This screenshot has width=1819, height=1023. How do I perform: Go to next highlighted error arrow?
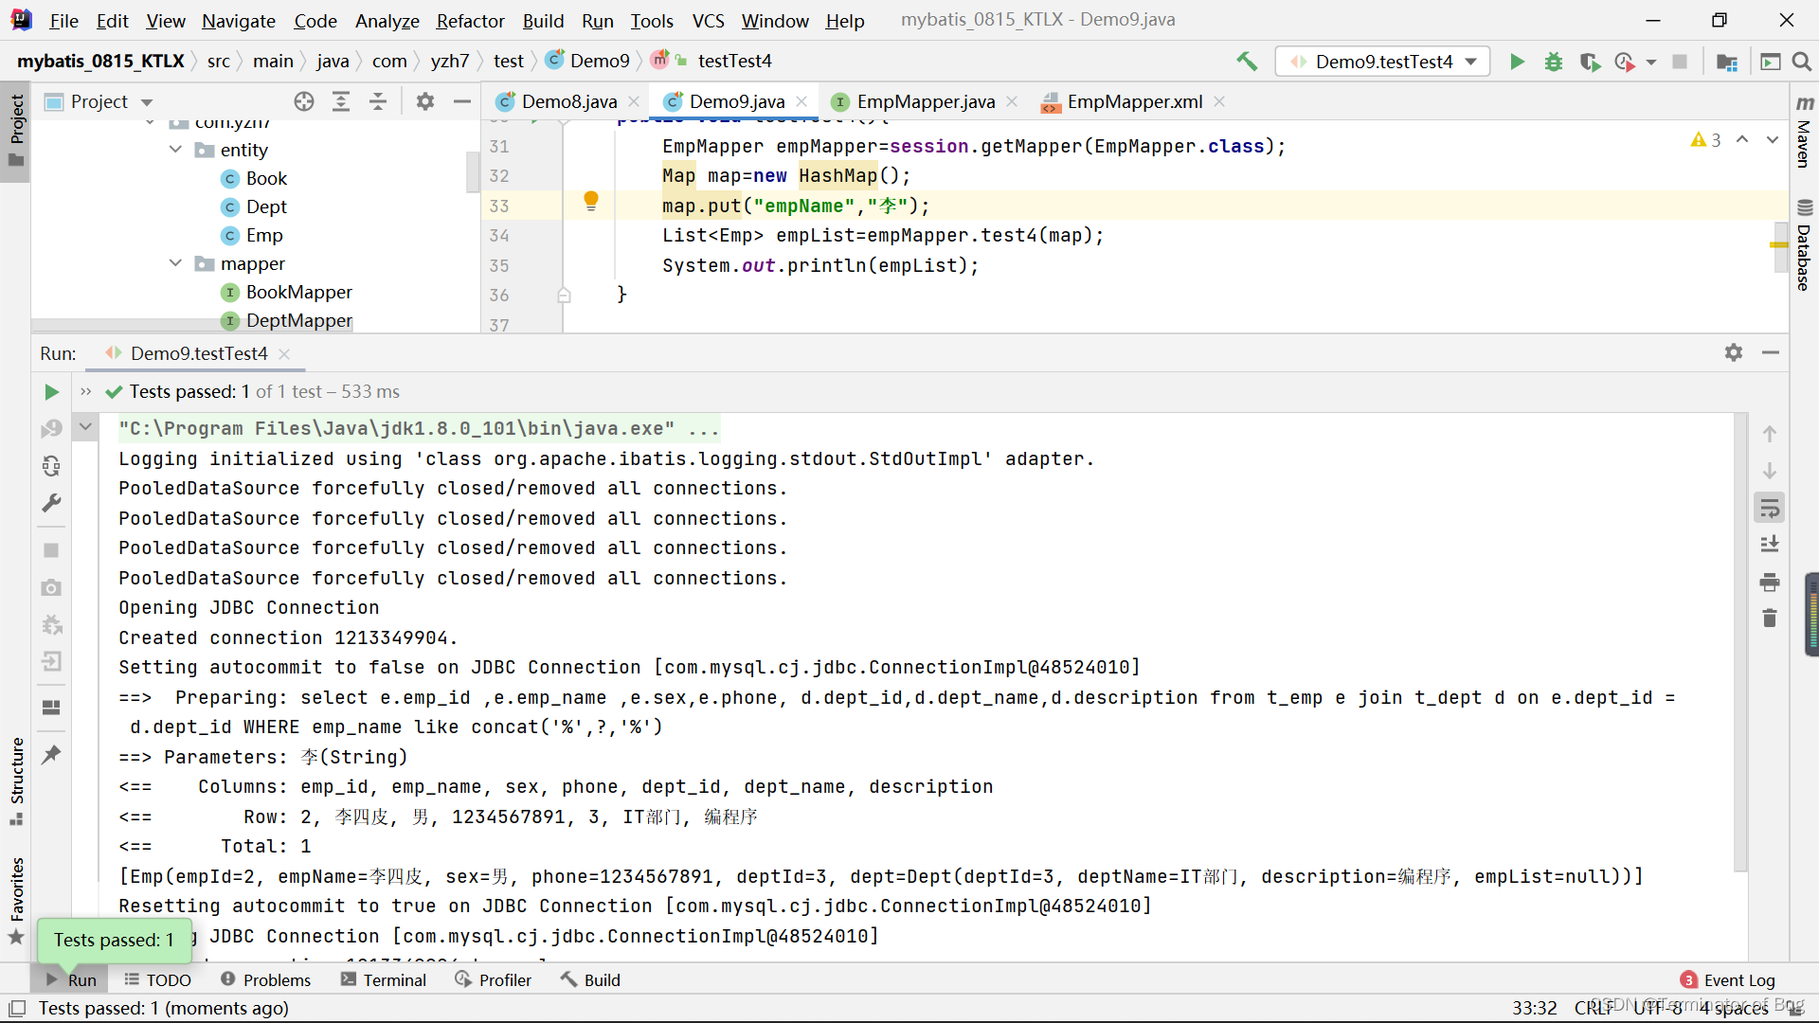click(1773, 140)
